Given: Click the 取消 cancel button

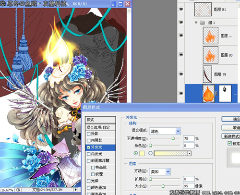Looking at the screenshot, I should pos(231,128).
